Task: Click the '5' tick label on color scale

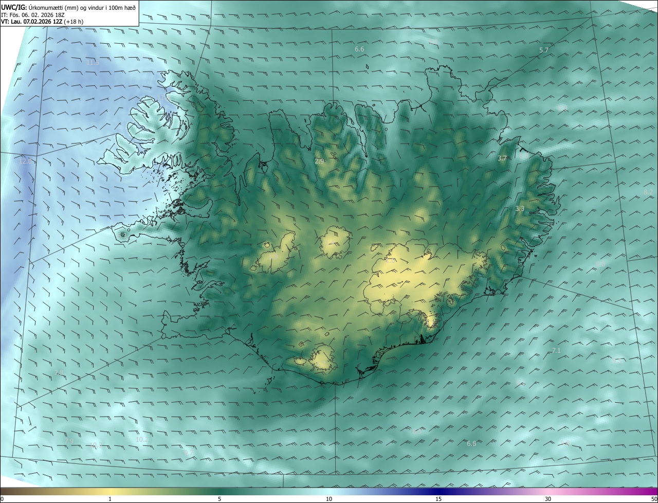Action: (220, 499)
